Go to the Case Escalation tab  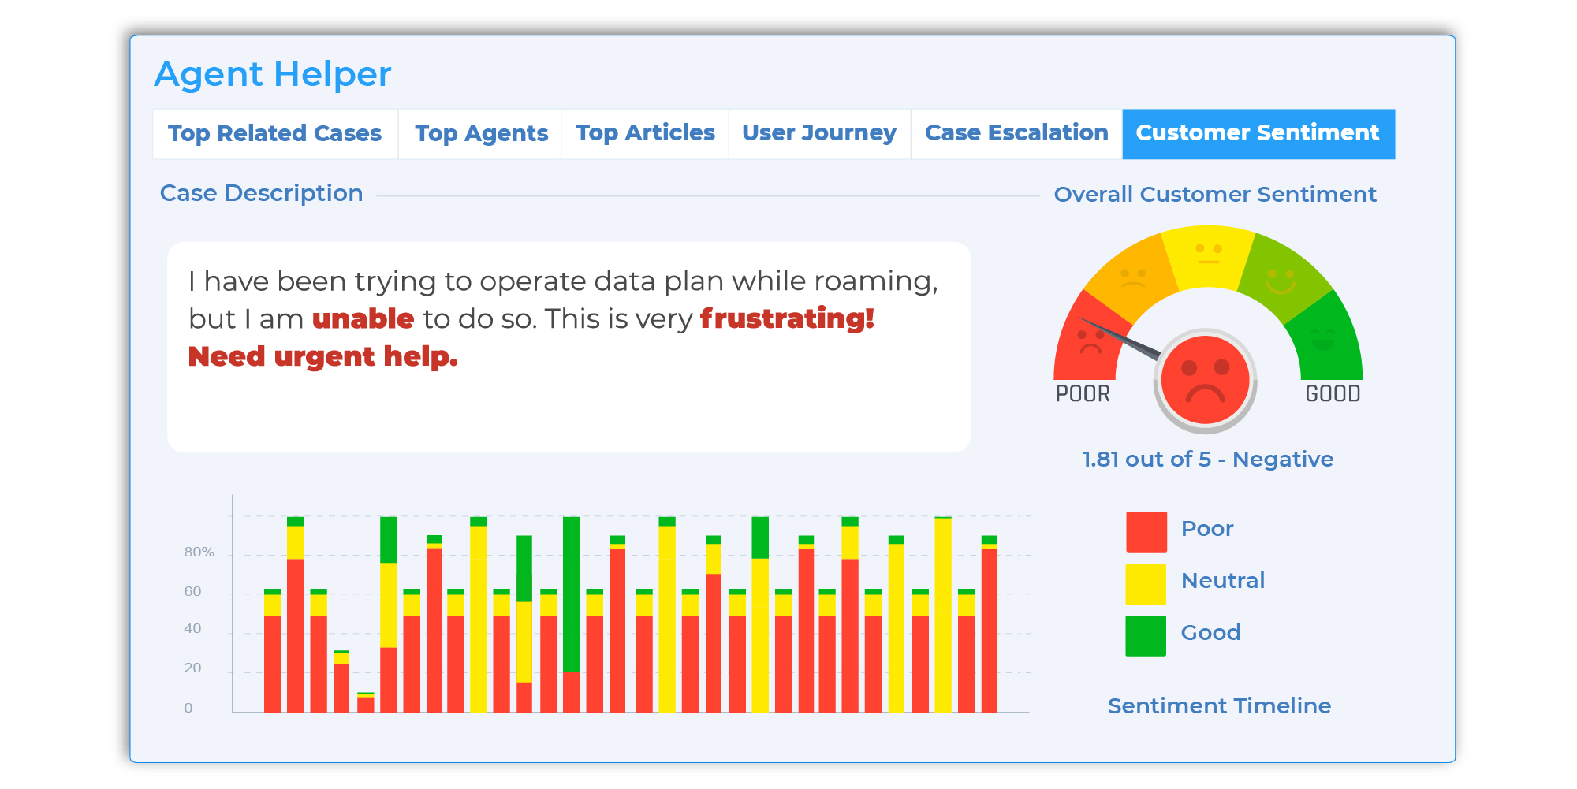(x=1016, y=134)
